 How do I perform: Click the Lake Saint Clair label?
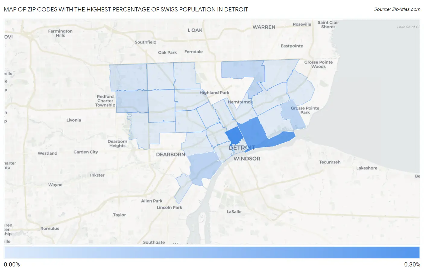(408, 27)
